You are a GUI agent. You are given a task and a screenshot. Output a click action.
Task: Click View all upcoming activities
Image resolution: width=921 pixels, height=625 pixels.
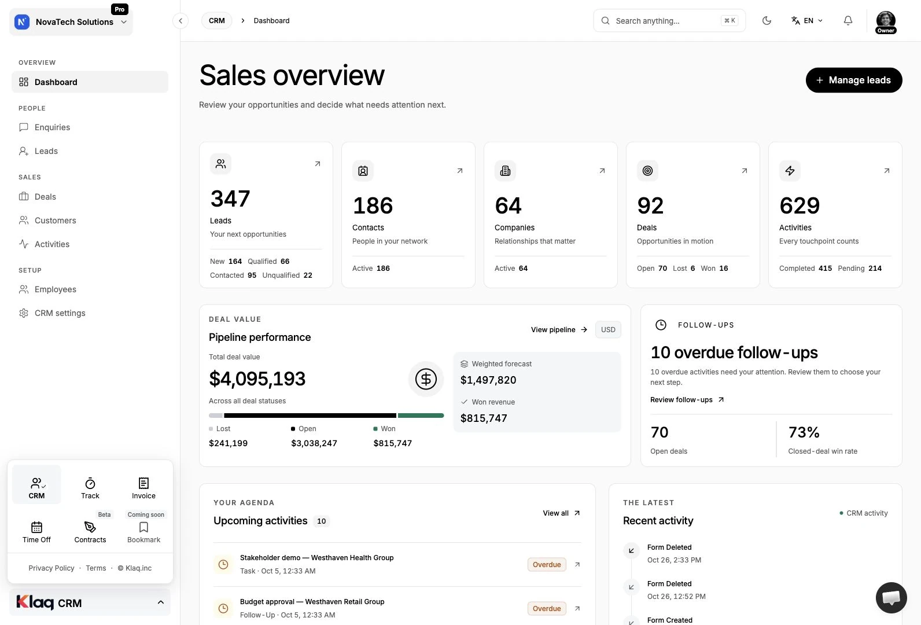(x=562, y=513)
